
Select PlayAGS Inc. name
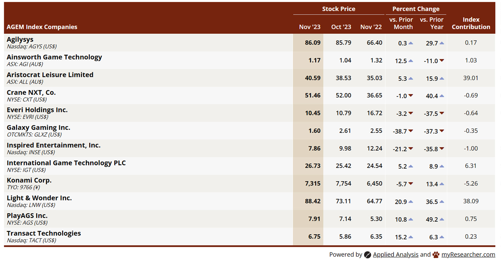[27, 215]
